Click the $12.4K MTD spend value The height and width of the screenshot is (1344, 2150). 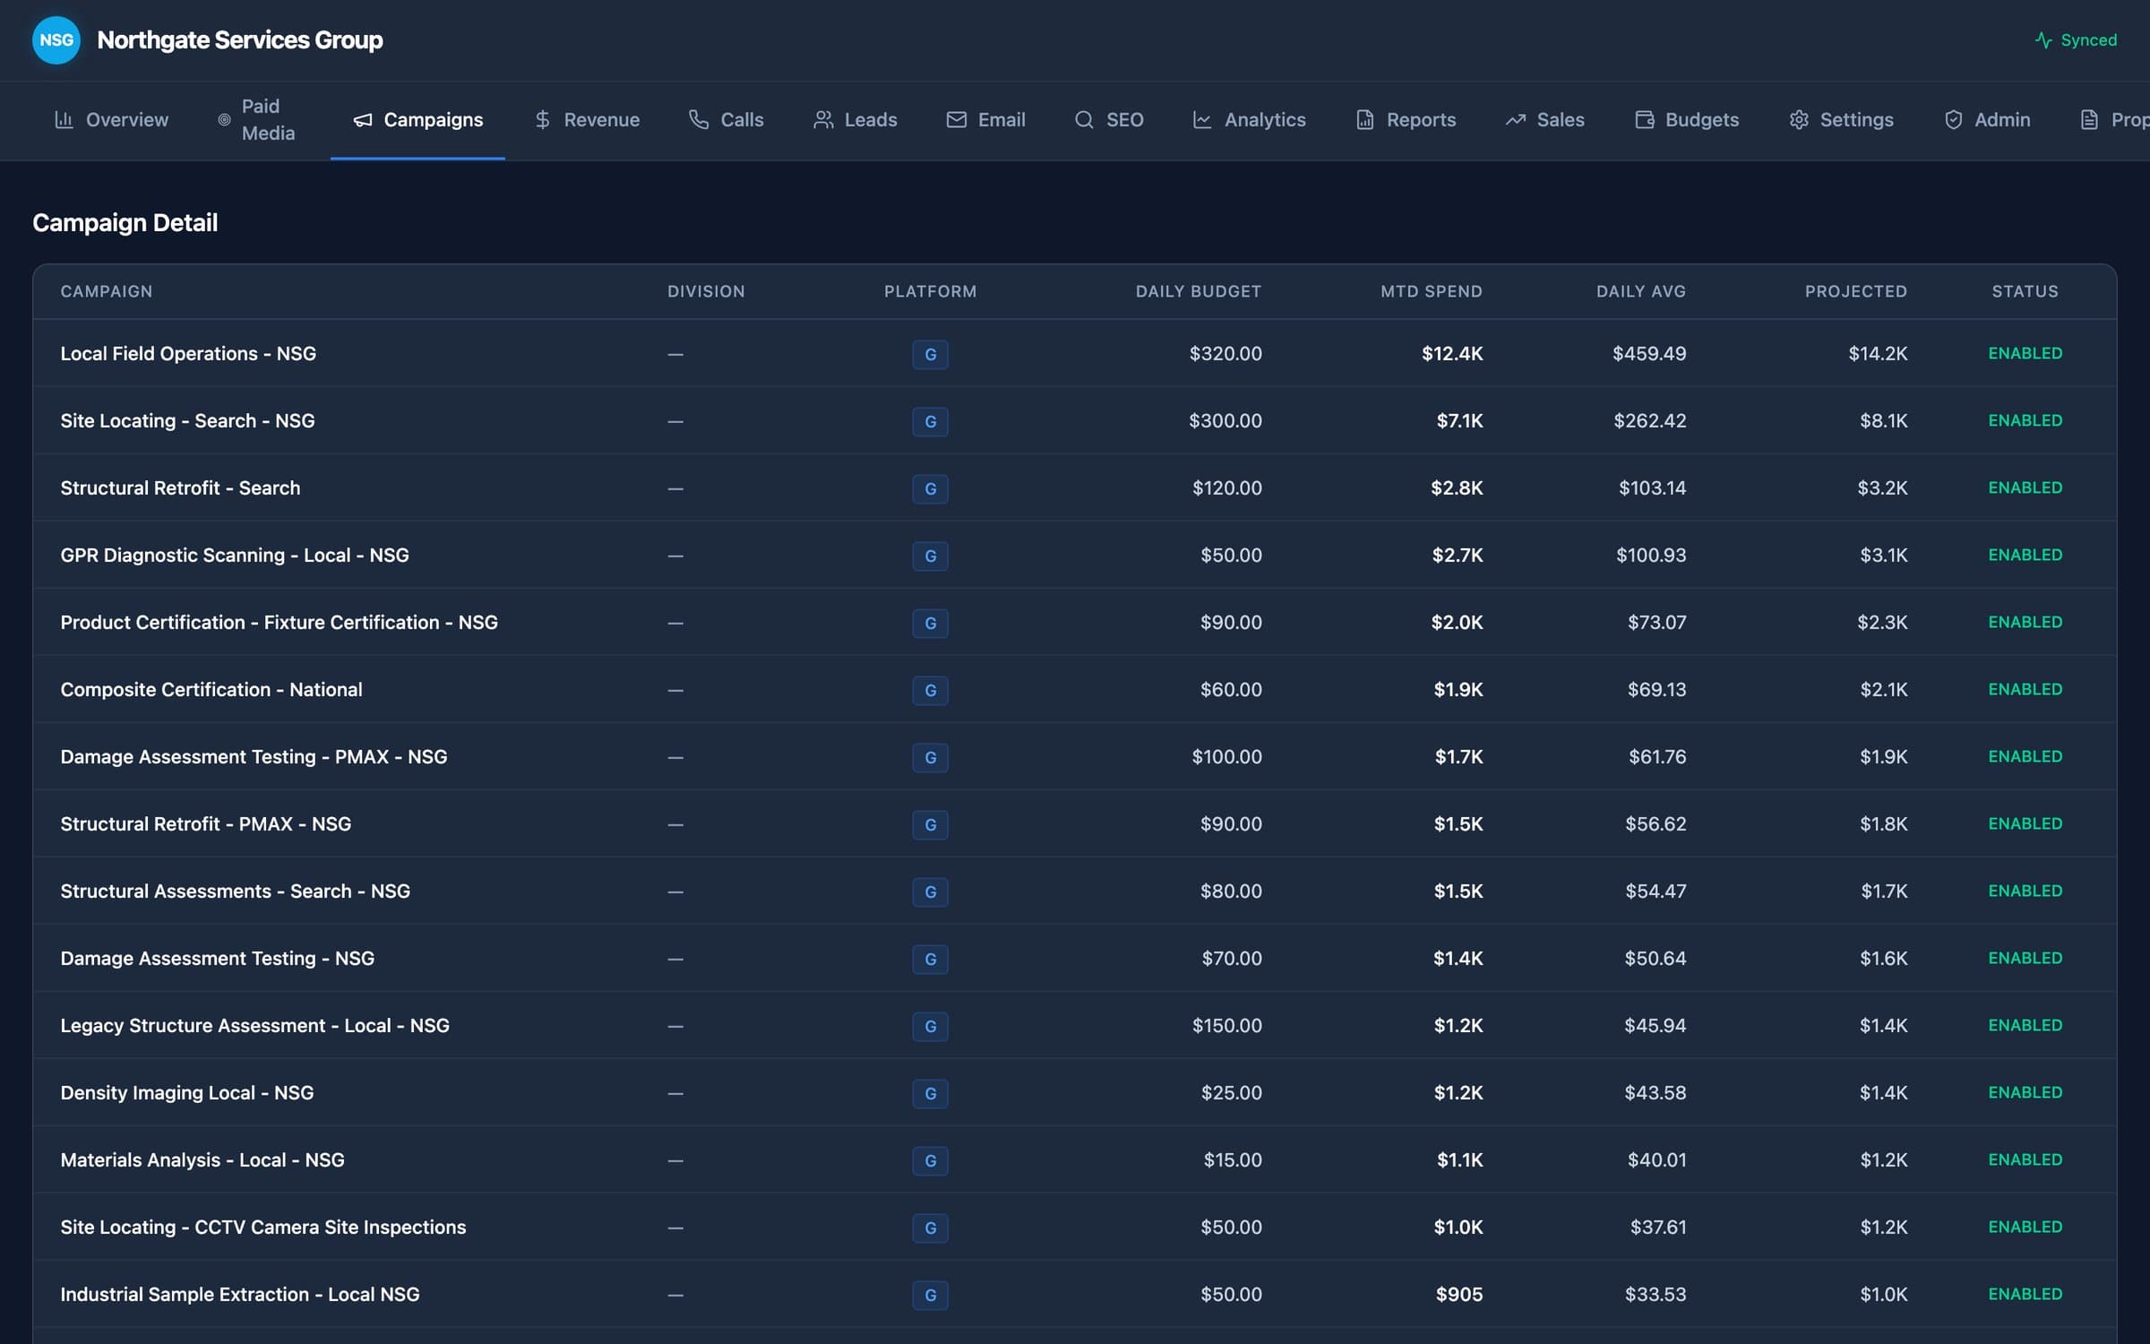pyautogui.click(x=1452, y=353)
